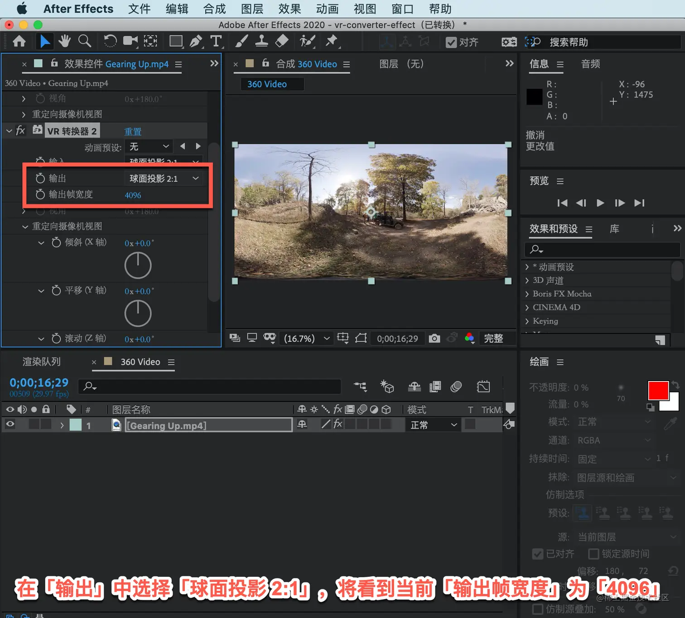Toggle stopwatch for 滚动 (Z 轴)
This screenshot has height=618, width=685.
pyautogui.click(x=56, y=338)
